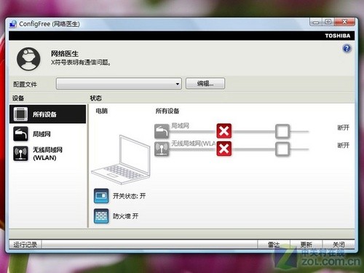
Task: Click the 防火墙 开 label
Action: click(x=125, y=216)
